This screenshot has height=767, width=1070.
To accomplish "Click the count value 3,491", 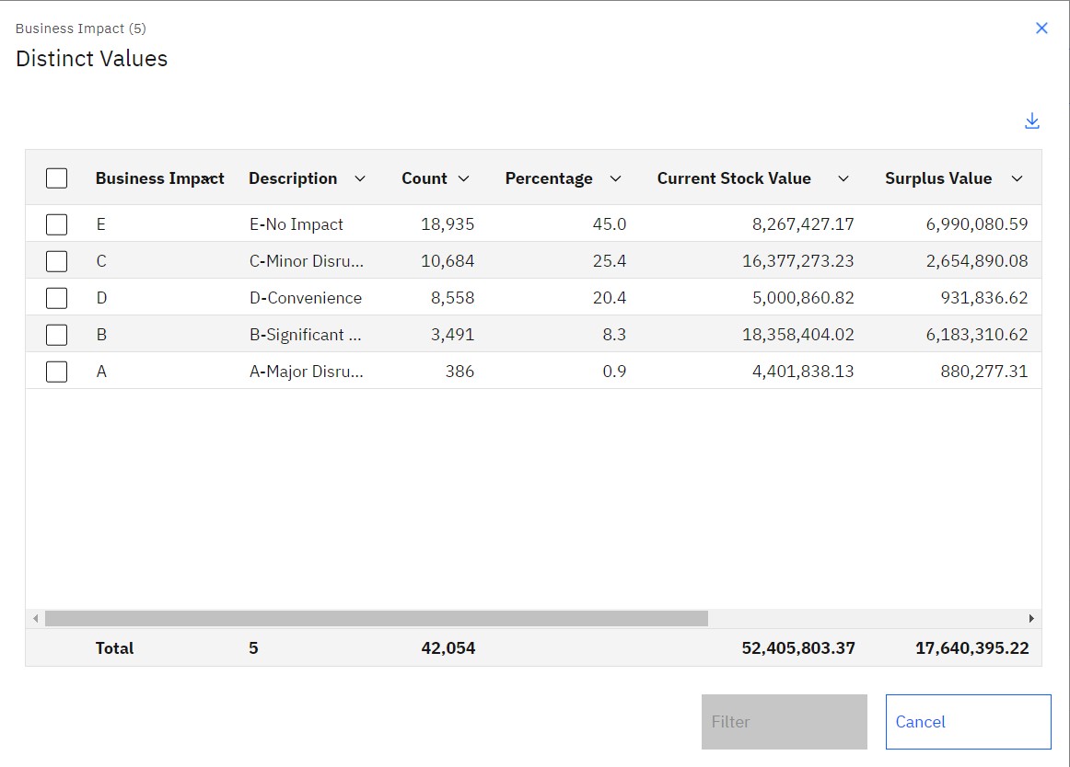I will coord(452,335).
